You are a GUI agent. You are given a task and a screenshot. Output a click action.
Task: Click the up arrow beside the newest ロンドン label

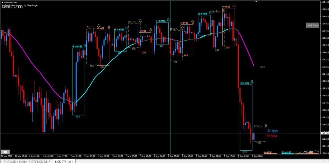(265, 125)
